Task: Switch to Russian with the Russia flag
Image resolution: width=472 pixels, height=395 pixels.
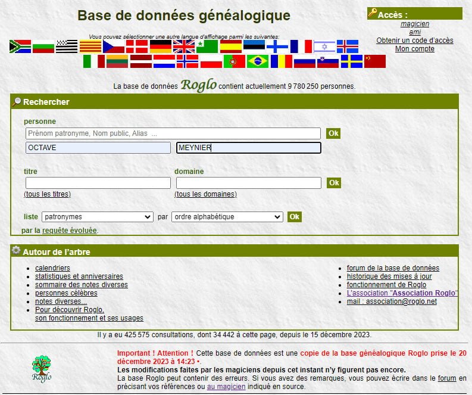Action: [305, 61]
